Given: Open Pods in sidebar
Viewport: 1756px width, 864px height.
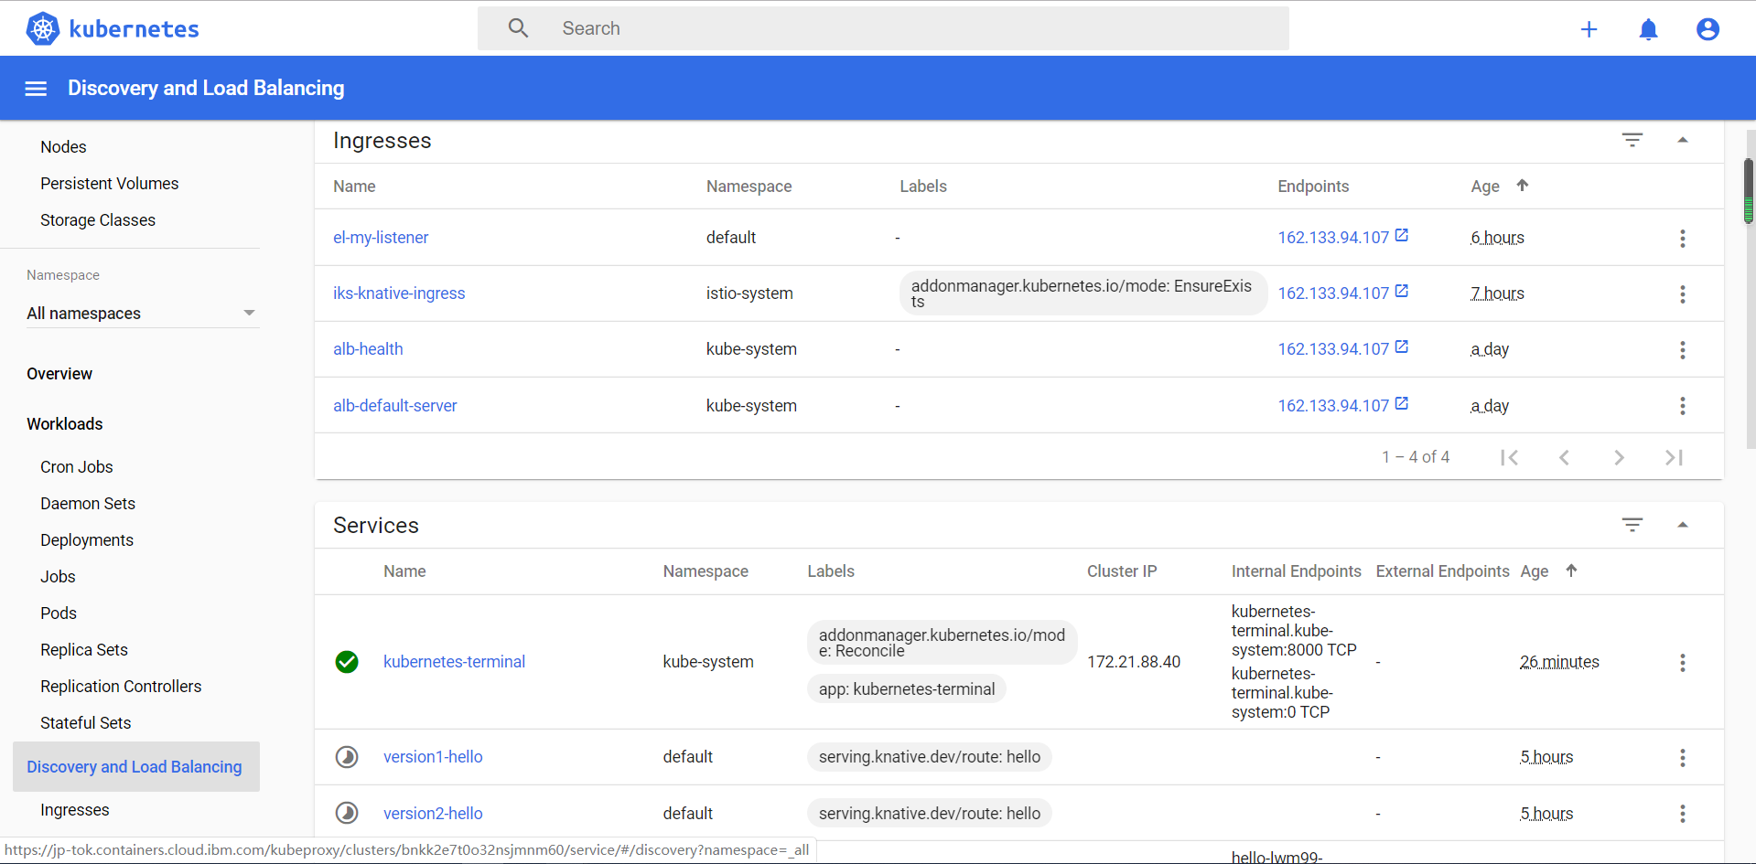Looking at the screenshot, I should pyautogui.click(x=59, y=613).
